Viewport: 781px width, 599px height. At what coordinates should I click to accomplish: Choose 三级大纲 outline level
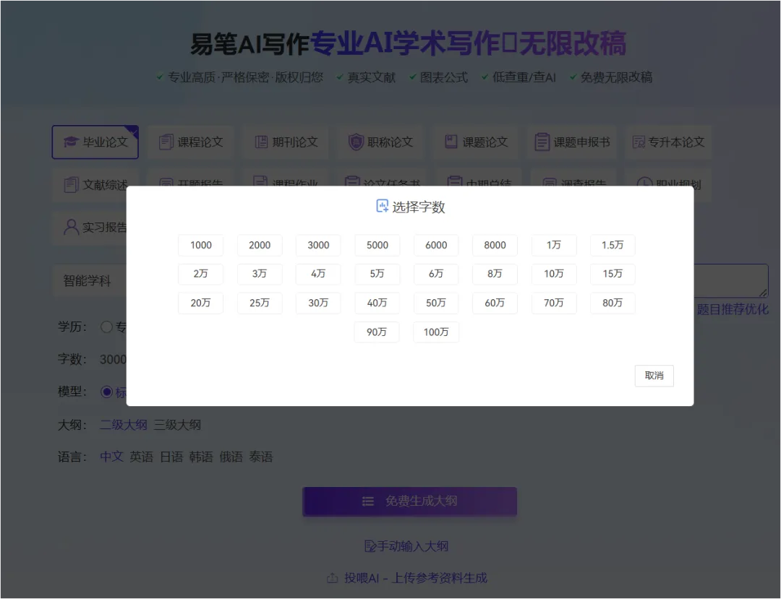pos(177,425)
